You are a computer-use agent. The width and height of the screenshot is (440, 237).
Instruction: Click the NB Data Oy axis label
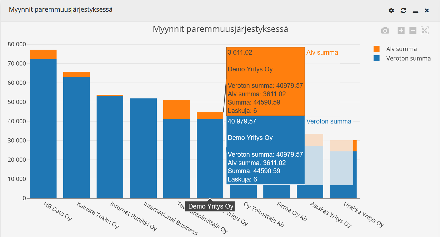point(58,211)
